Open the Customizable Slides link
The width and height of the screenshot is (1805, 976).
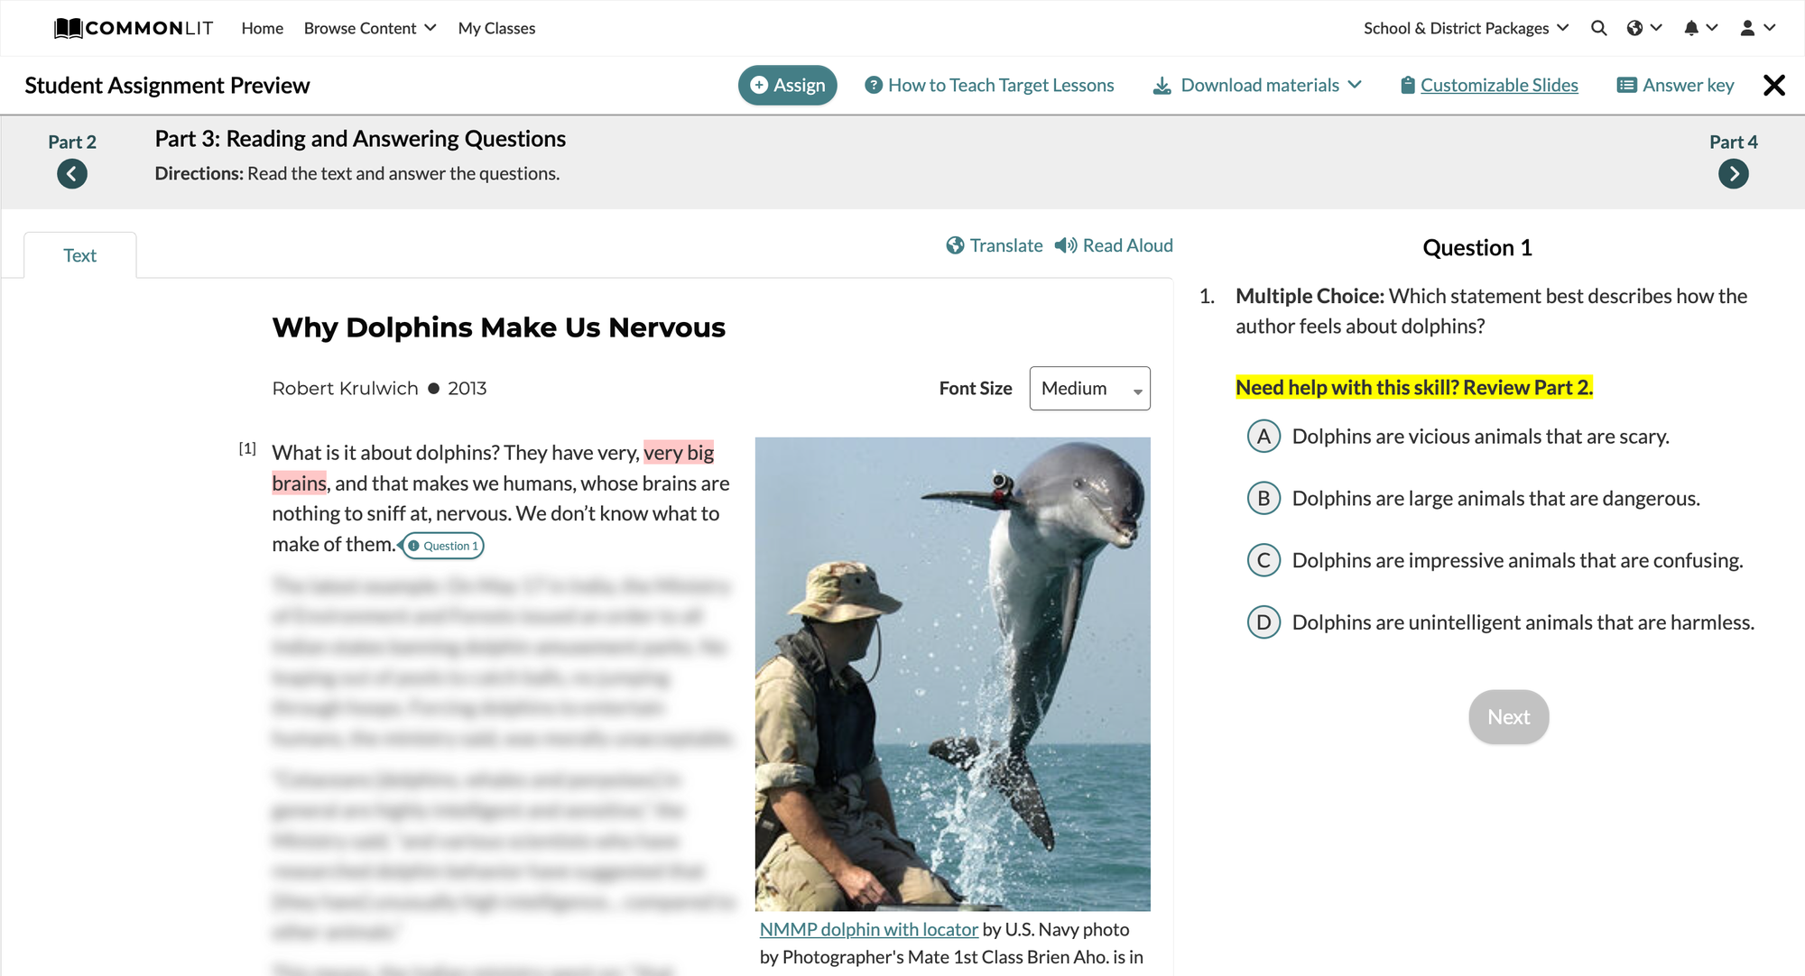[1499, 85]
